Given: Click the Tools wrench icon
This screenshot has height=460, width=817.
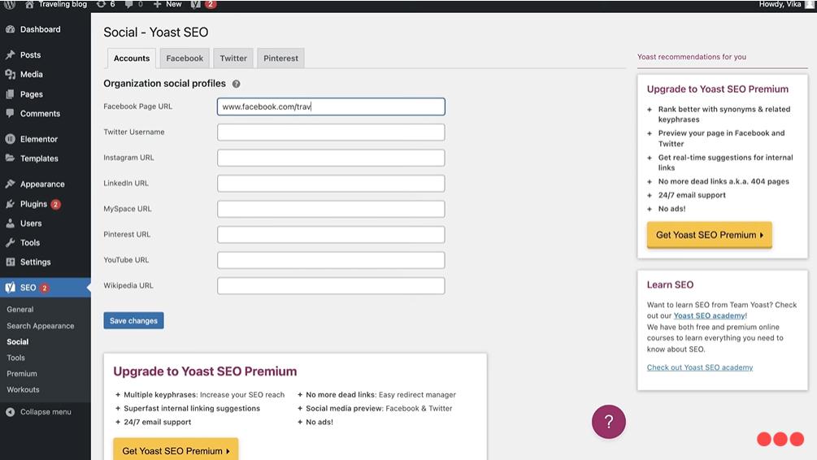Looking at the screenshot, I should (11, 242).
